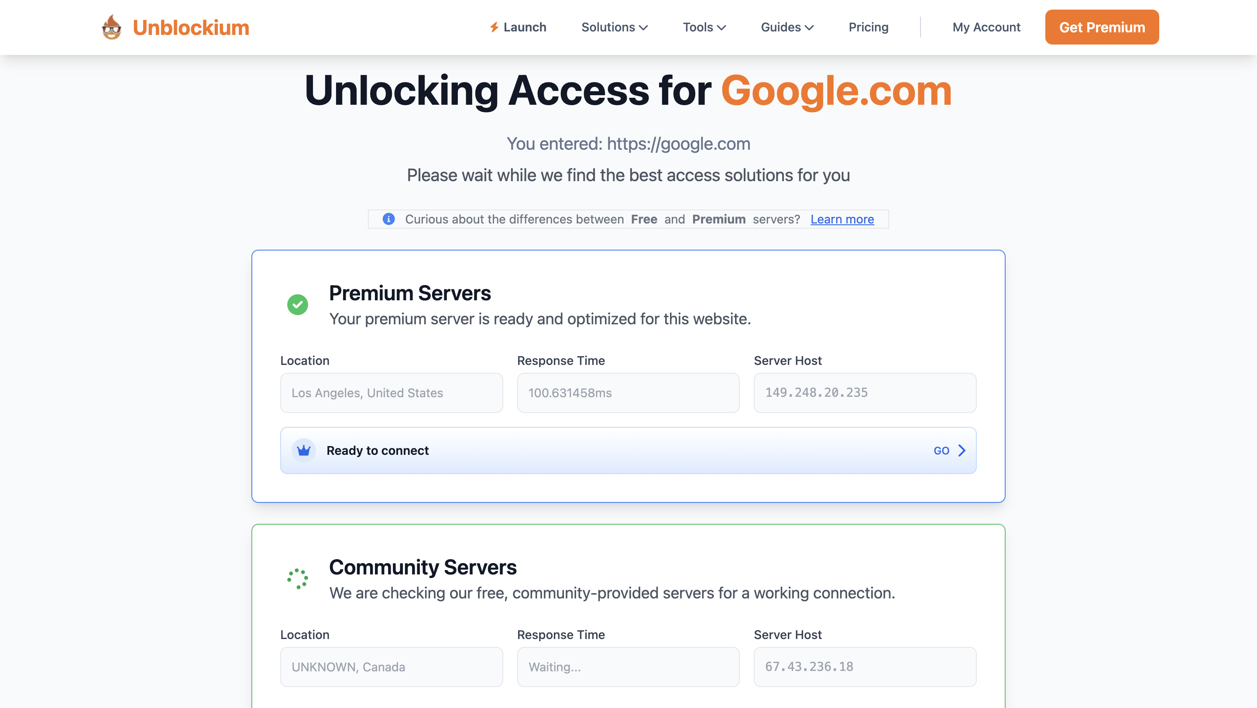
Task: Click the community Server Host field
Action: point(864,667)
